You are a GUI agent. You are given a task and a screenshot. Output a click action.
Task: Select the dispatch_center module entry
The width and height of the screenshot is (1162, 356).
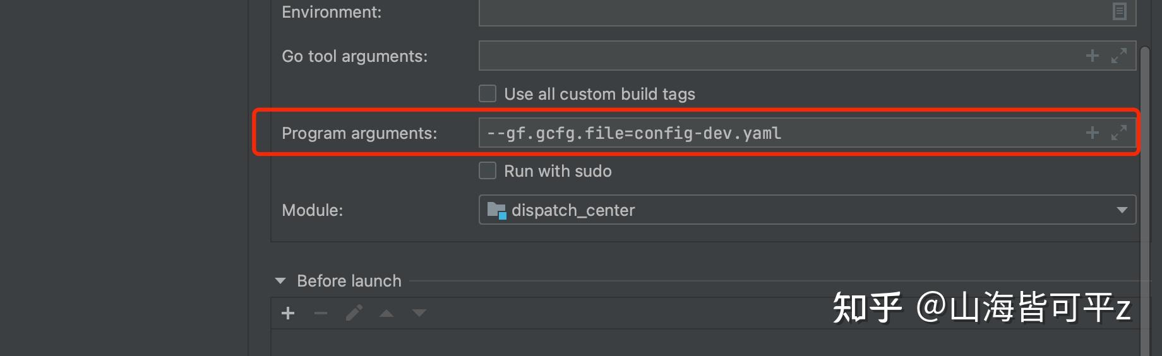572,210
